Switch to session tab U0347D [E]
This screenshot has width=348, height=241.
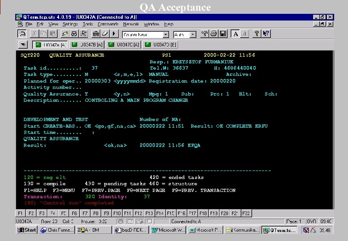click(x=161, y=45)
